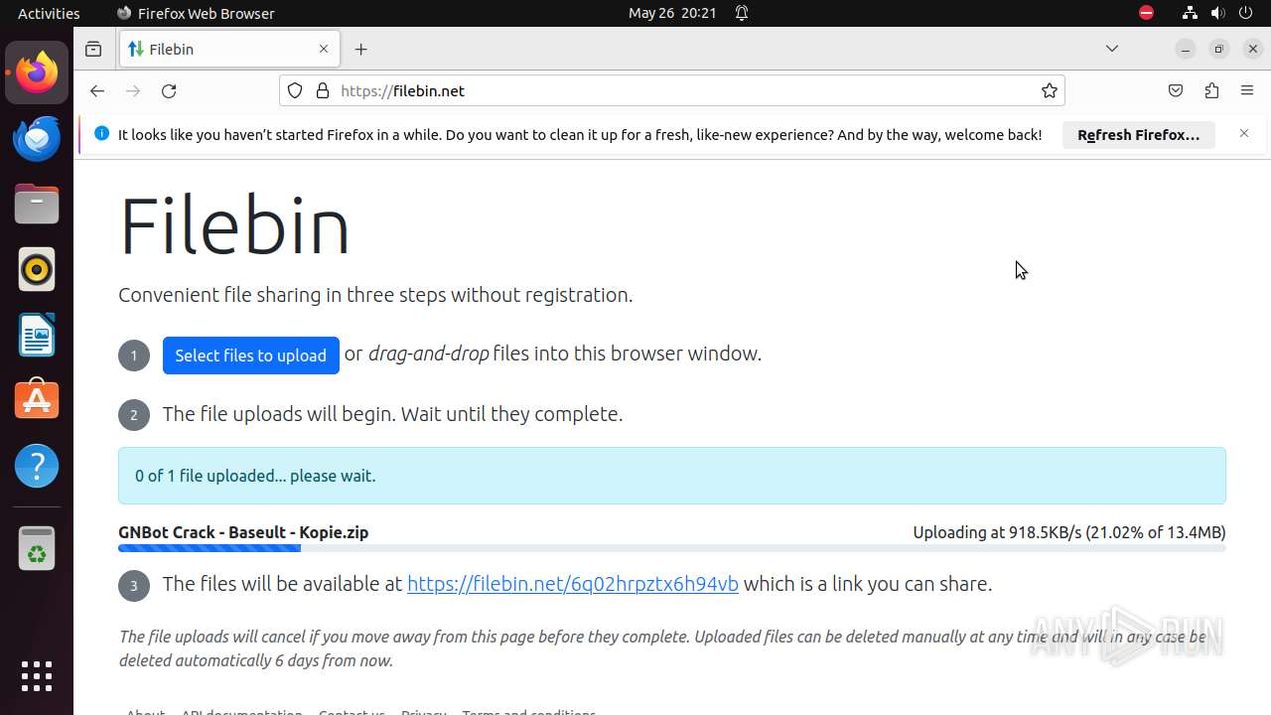
Task: Show the applications grid
Action: pyautogui.click(x=37, y=676)
